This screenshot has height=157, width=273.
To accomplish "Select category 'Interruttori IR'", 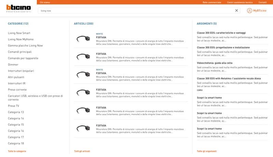I will (17, 83).
